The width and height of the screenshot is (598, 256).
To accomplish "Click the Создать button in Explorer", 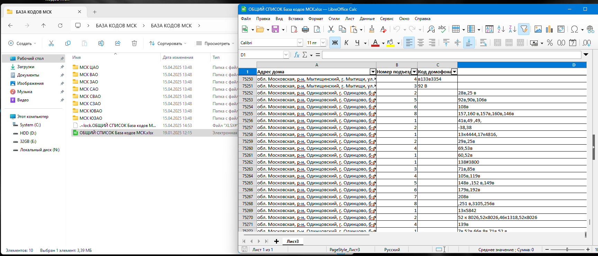I will coord(22,43).
